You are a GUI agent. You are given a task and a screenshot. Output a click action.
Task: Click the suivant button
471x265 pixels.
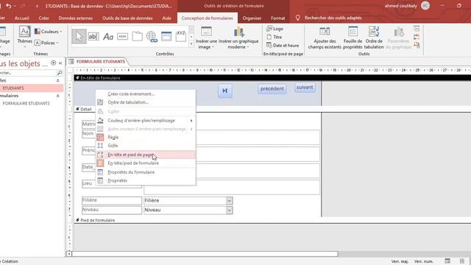(x=305, y=88)
